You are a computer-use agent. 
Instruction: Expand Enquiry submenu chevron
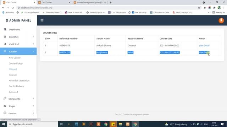34,113
